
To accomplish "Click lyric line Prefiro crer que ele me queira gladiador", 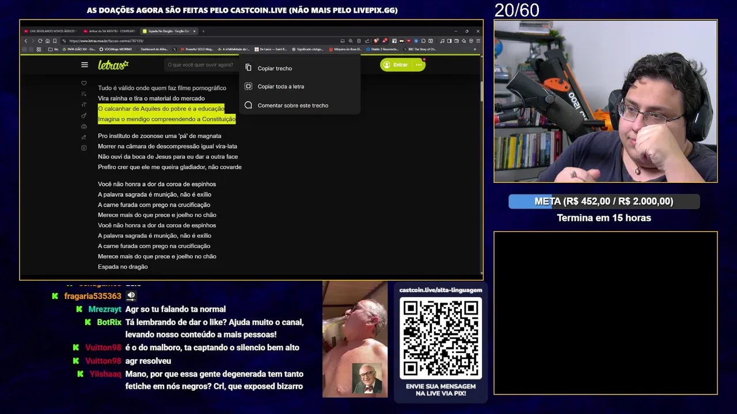I will pyautogui.click(x=170, y=167).
